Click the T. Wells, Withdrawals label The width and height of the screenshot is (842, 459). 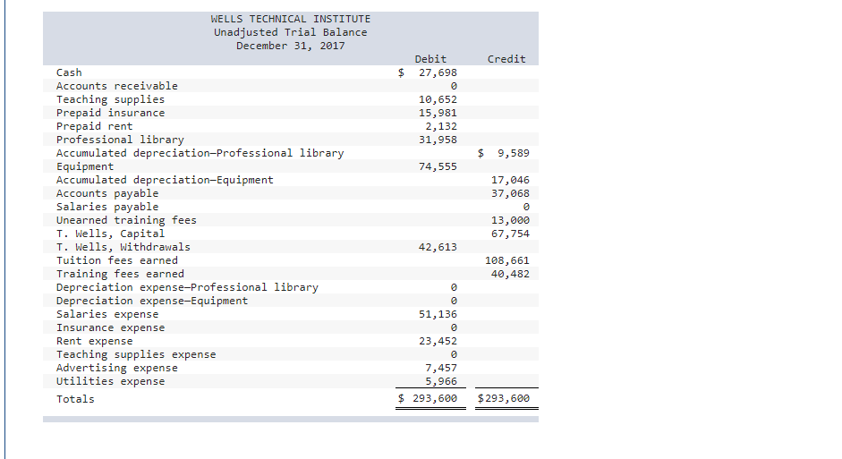(x=123, y=247)
